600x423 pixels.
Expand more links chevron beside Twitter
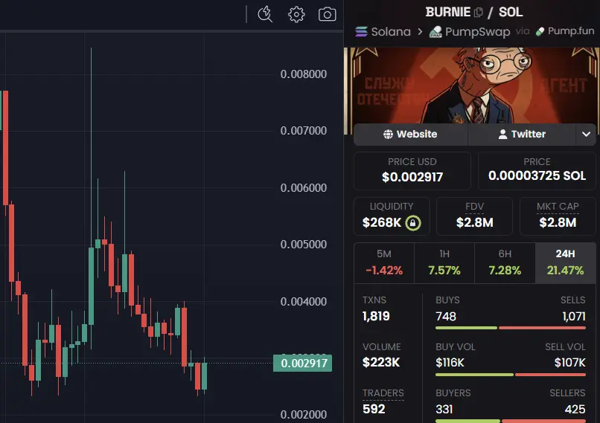(x=586, y=134)
